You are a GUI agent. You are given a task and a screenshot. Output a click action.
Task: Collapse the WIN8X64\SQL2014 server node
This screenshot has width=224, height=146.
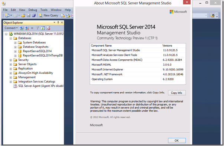[x=6, y=34]
